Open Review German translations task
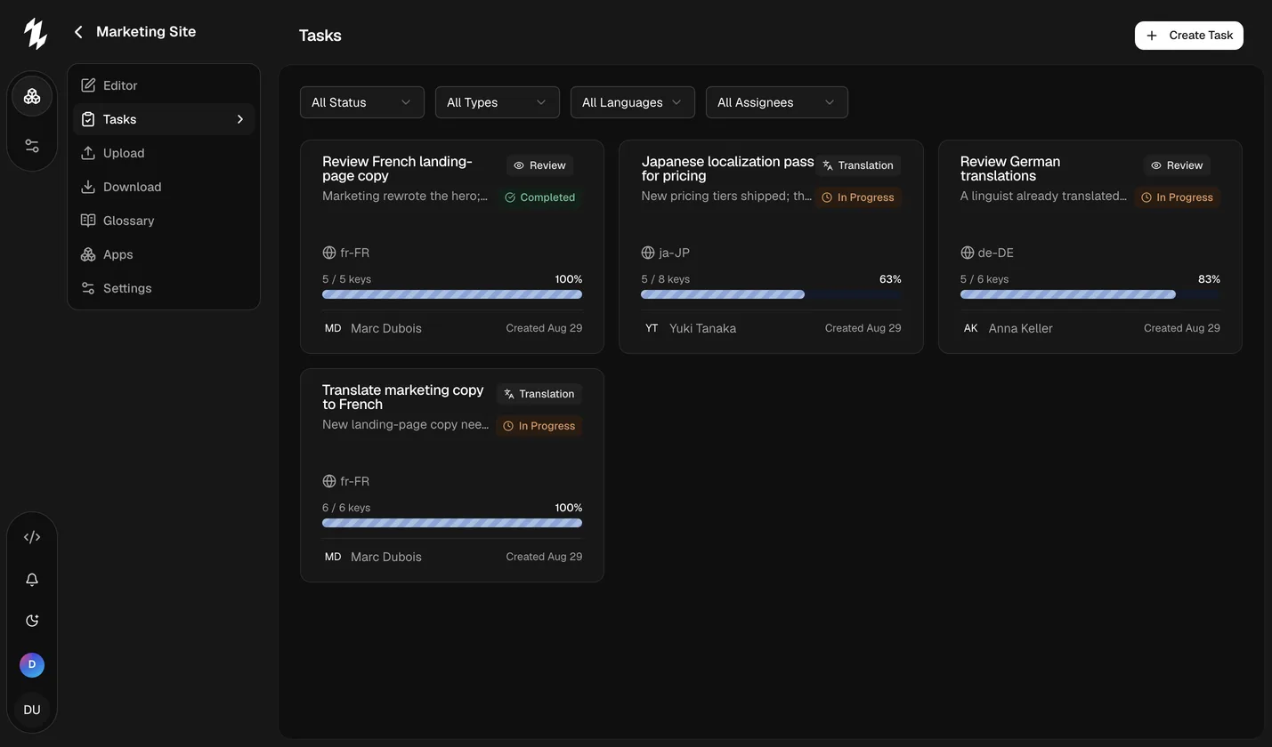Viewport: 1272px width, 747px height. 1090,246
